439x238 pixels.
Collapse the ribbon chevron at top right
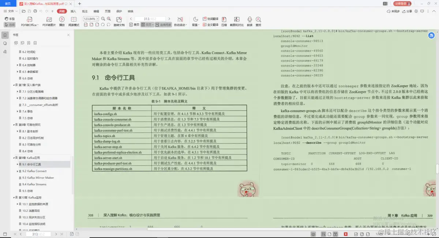[434, 11]
